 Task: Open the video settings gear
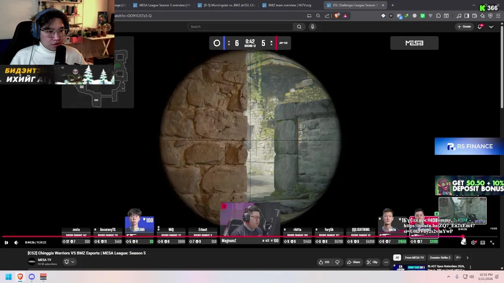click(473, 243)
